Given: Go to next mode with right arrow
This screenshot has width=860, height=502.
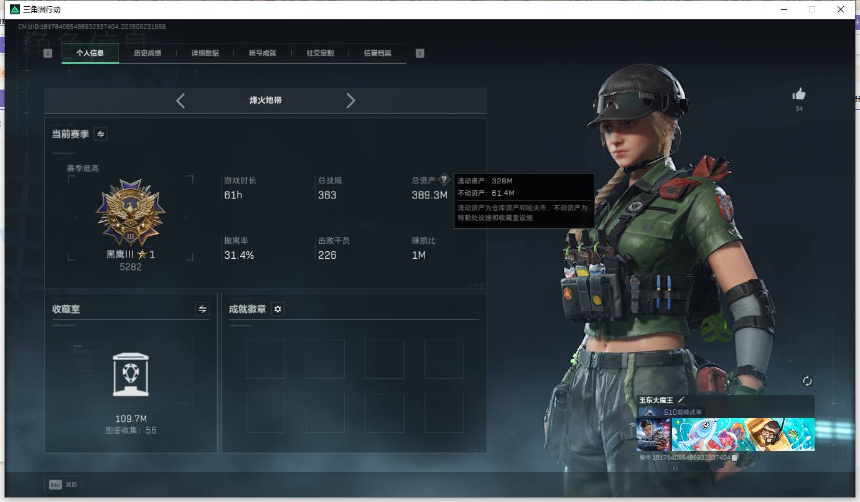Looking at the screenshot, I should [x=351, y=100].
